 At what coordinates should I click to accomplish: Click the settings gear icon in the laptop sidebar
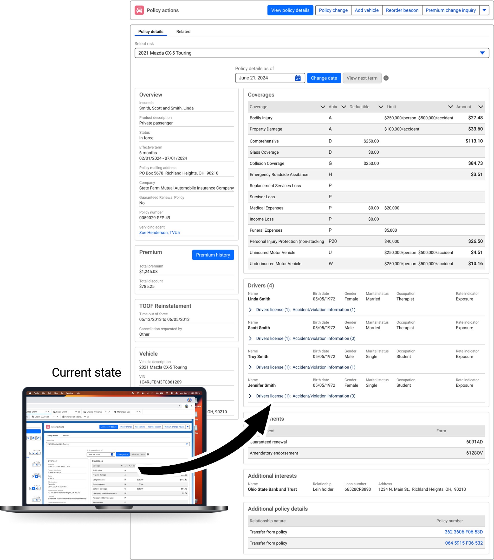click(x=34, y=438)
